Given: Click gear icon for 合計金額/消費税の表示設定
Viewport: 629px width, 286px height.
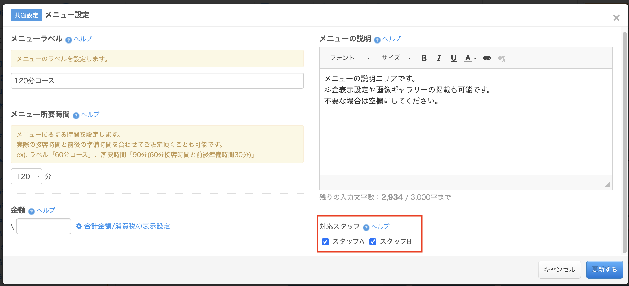Looking at the screenshot, I should [x=79, y=226].
